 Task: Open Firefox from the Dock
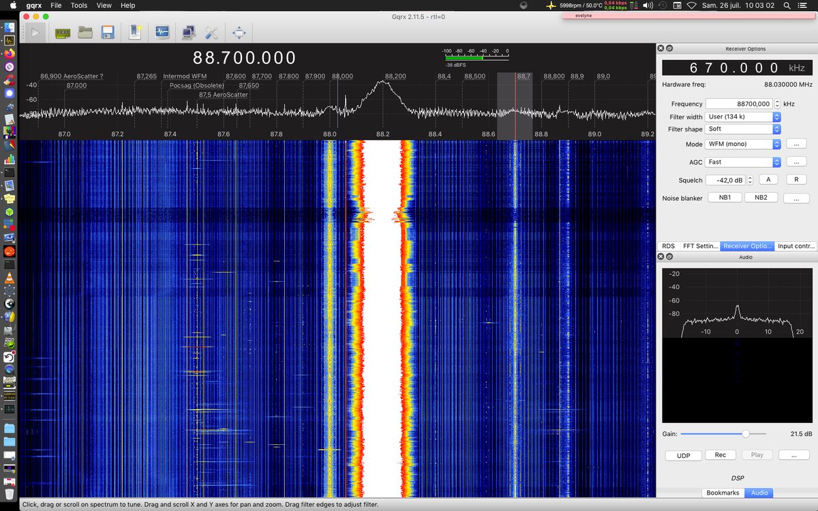[x=10, y=54]
